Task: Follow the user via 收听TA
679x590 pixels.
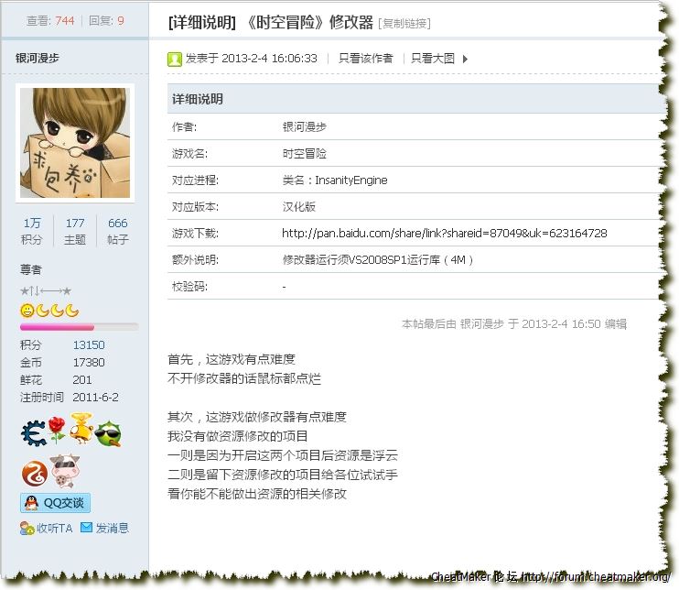Action: [x=47, y=529]
